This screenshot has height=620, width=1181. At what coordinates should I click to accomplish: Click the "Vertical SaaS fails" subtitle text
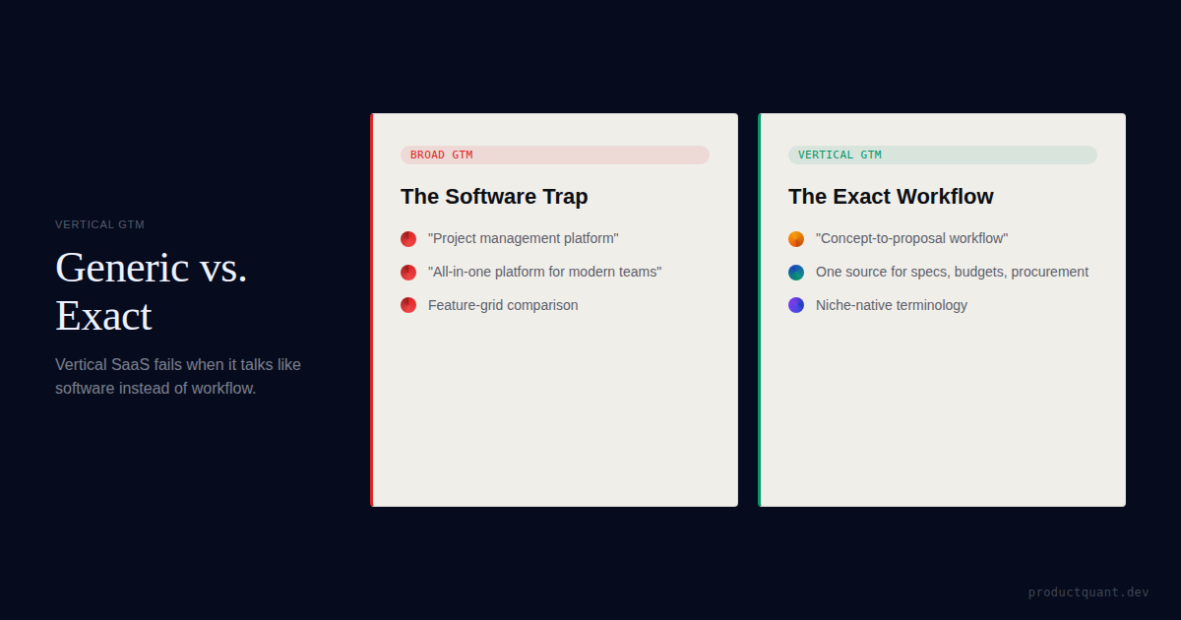point(178,376)
